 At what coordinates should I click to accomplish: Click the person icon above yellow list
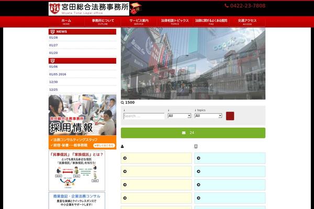click(x=122, y=147)
